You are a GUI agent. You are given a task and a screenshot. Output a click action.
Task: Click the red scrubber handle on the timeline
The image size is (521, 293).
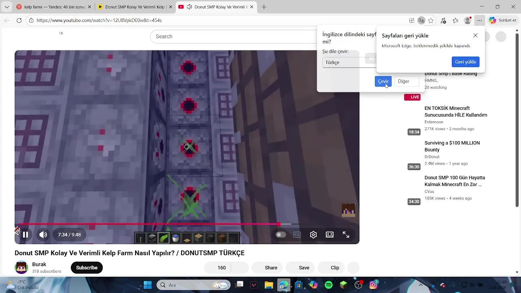(x=279, y=224)
